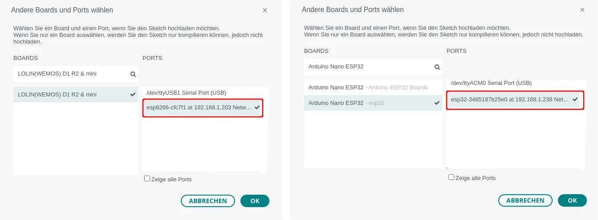Enable 'Zeige alle Ports' in left dialog
This screenshot has height=220, width=598.
click(x=147, y=179)
